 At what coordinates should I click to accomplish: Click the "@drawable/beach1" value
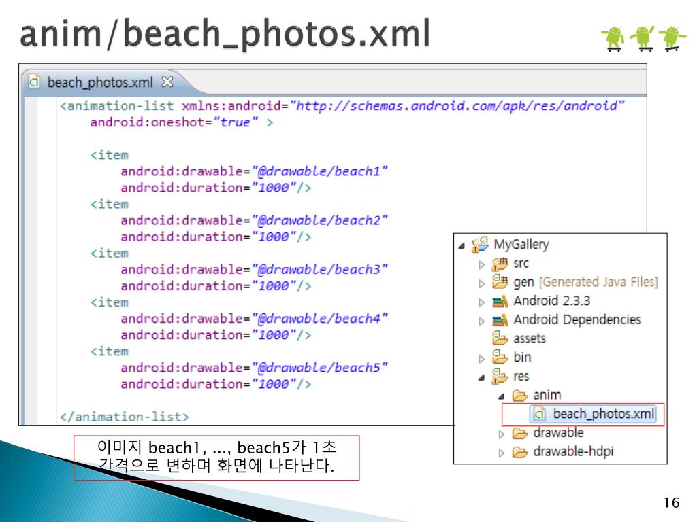click(x=320, y=171)
